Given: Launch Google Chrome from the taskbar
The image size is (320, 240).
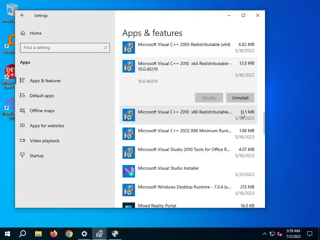Looking at the screenshot, I should click(x=69, y=234).
